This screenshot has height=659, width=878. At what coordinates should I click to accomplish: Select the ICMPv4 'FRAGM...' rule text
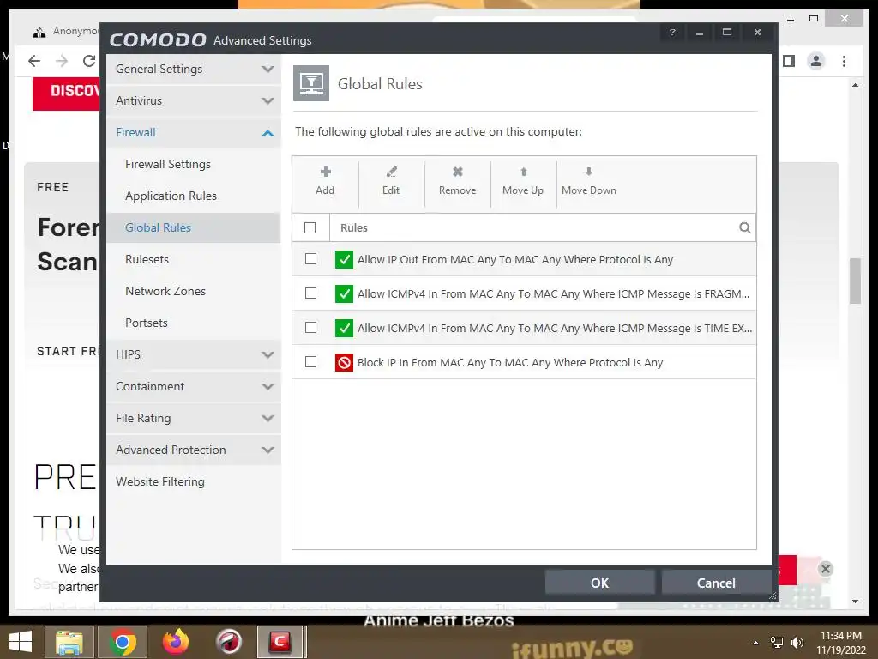553,293
